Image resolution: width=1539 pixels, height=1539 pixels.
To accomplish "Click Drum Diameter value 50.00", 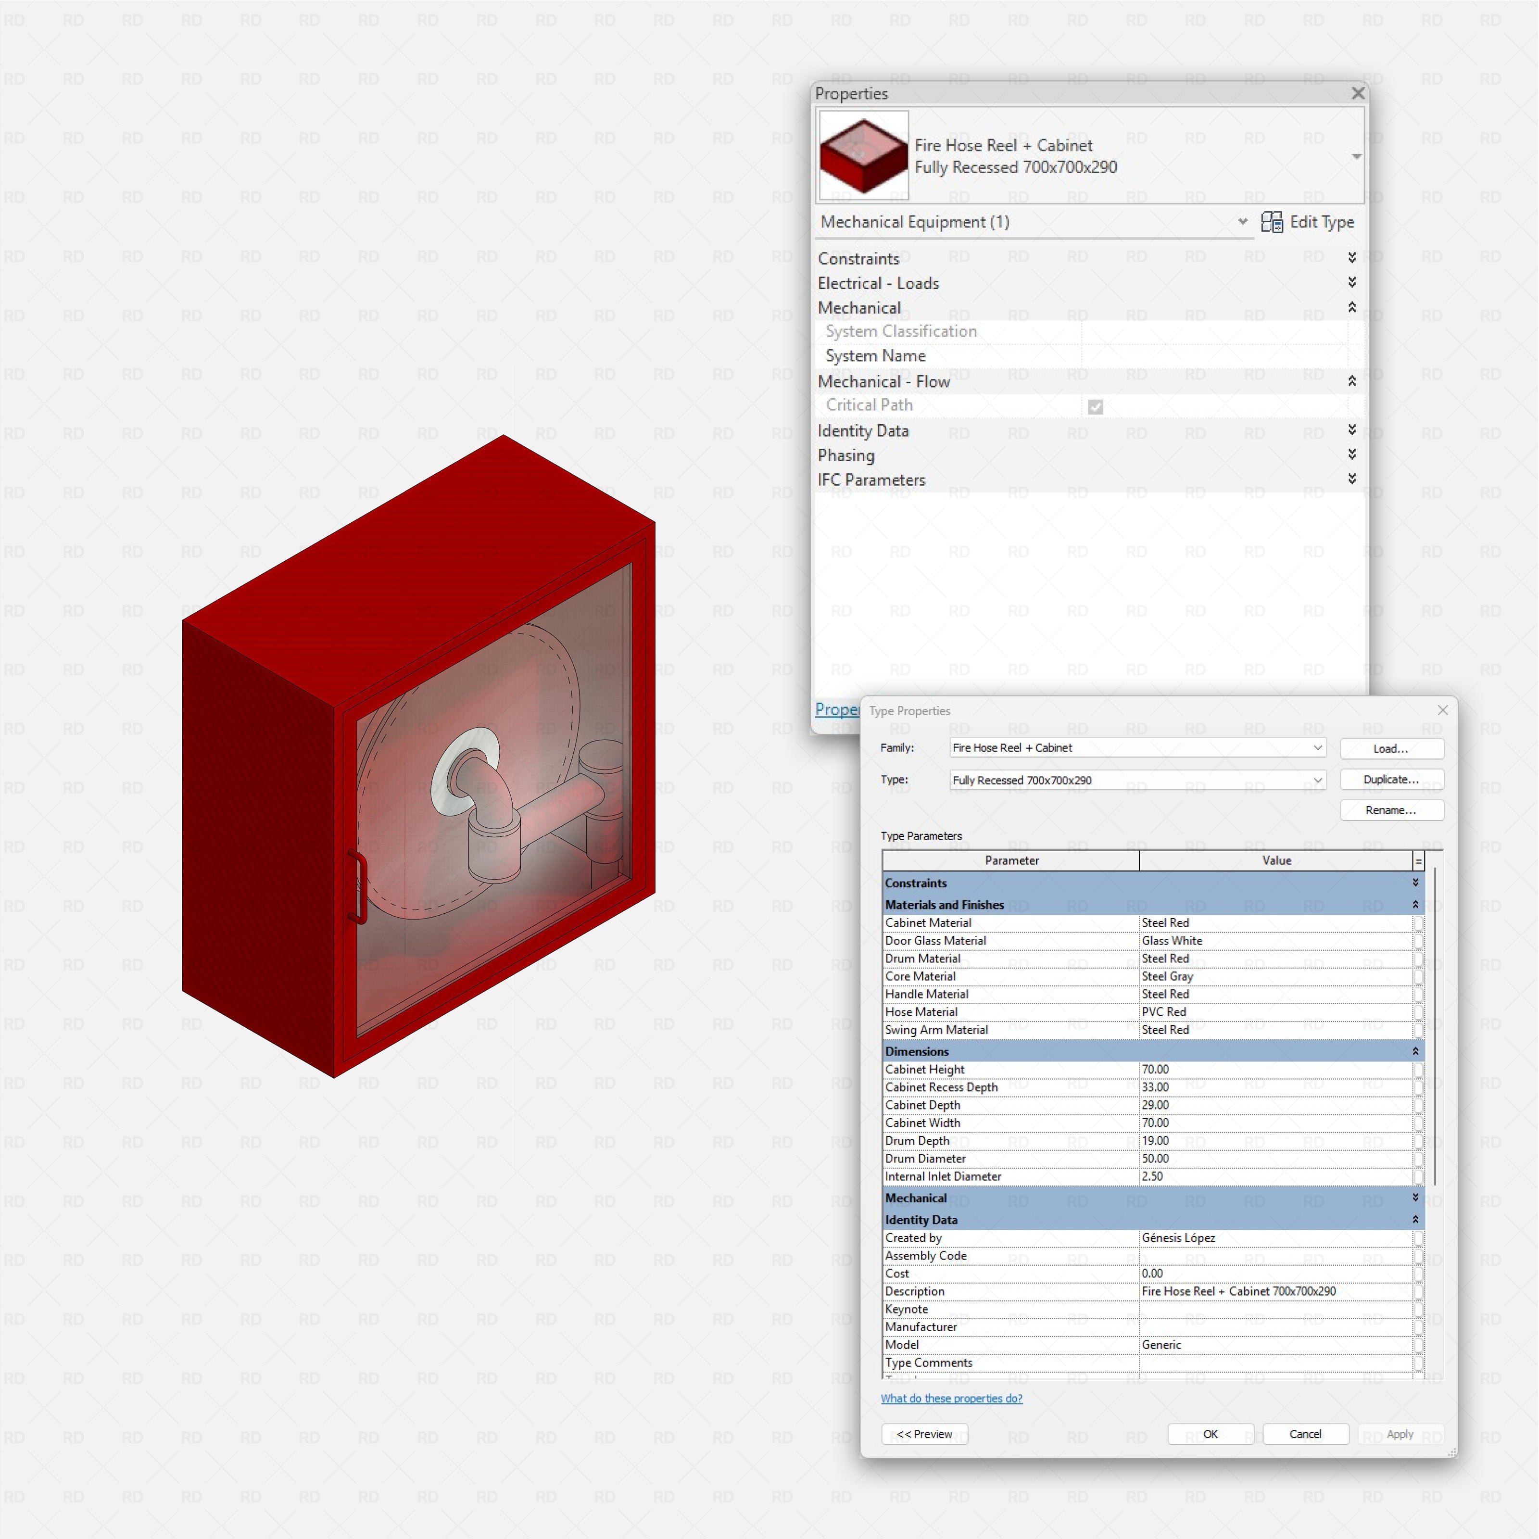I will pyautogui.click(x=1276, y=1158).
